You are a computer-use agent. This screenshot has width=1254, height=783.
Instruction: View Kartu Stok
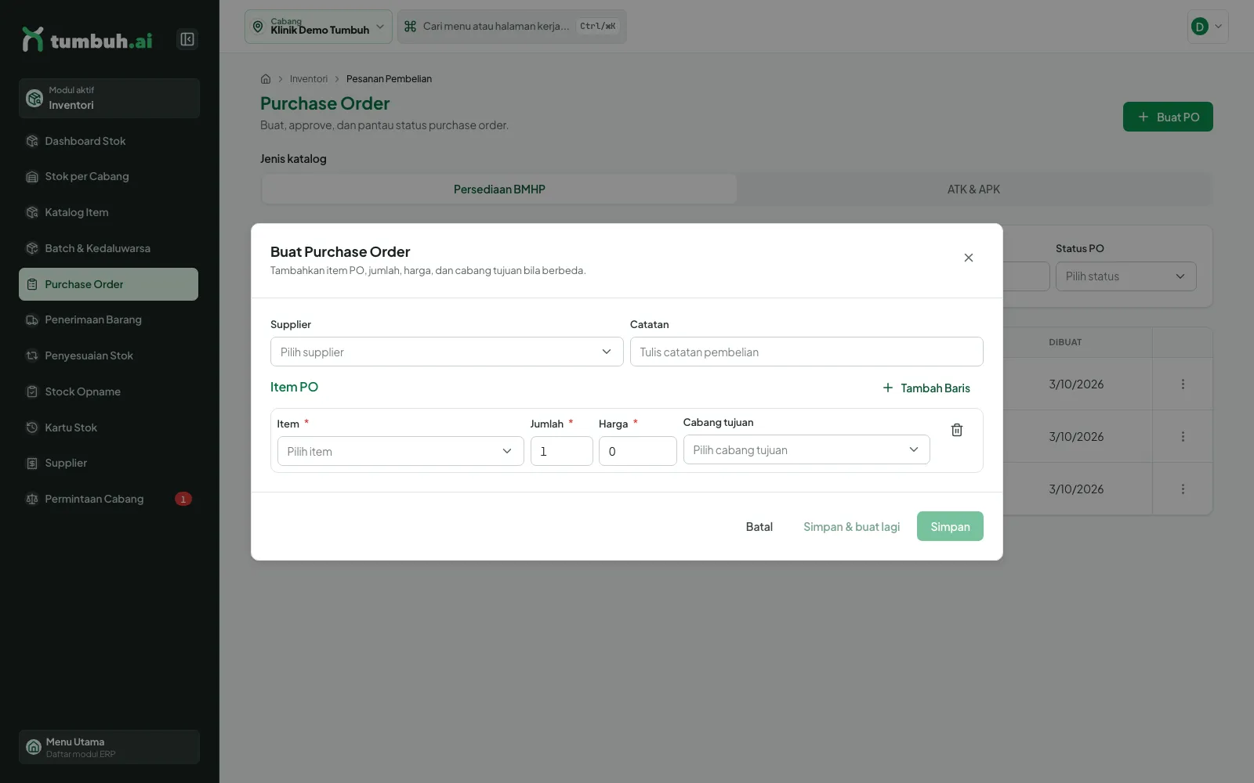(109, 428)
